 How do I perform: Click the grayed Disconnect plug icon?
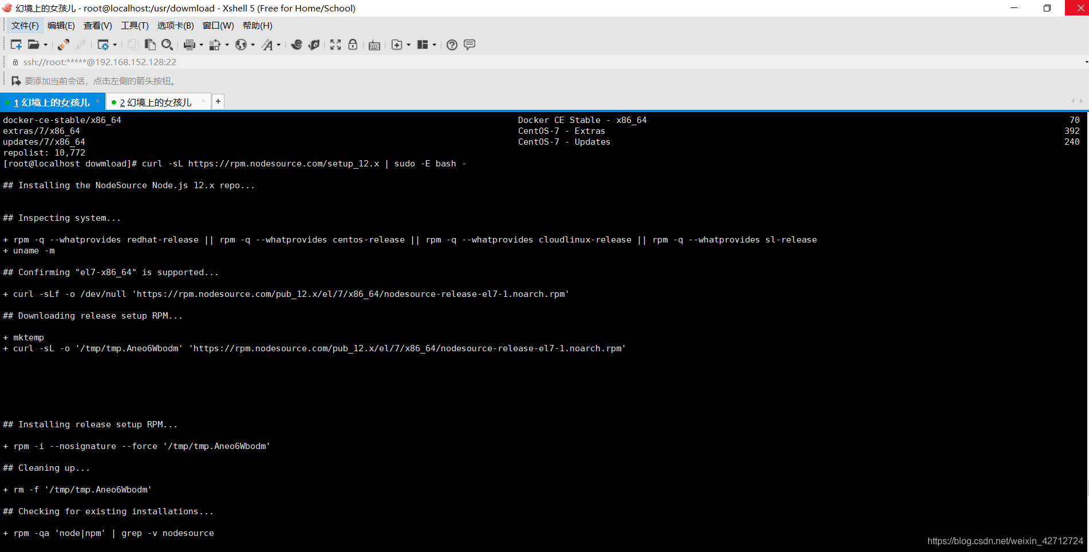coord(81,45)
